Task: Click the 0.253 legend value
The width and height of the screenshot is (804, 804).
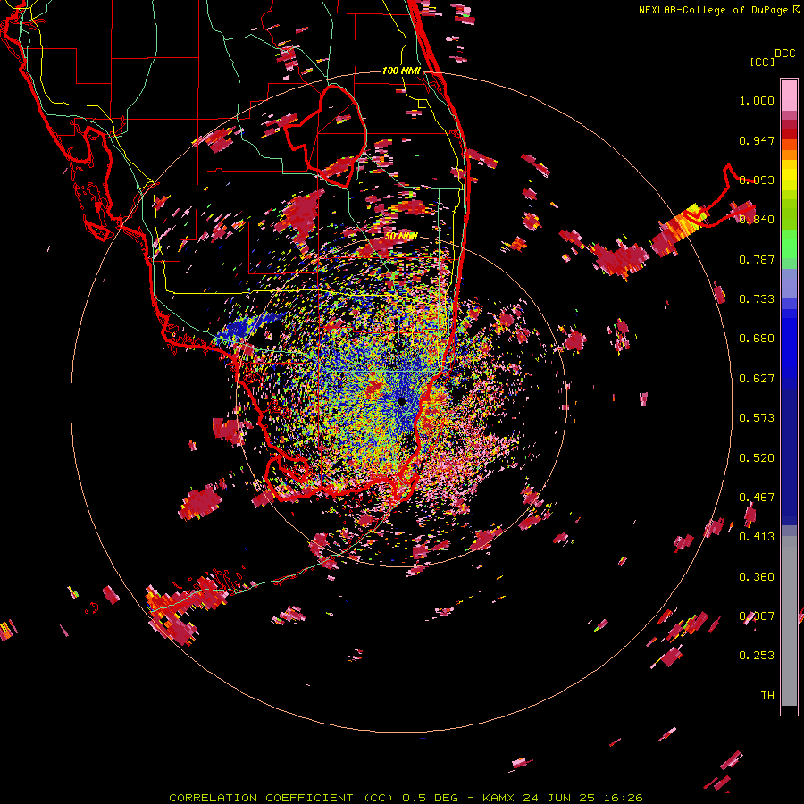Action: click(757, 656)
